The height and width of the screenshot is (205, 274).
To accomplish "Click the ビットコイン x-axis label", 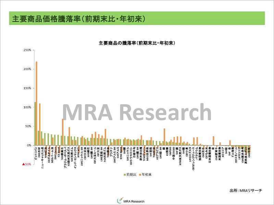I will pyautogui.click(x=36, y=155).
